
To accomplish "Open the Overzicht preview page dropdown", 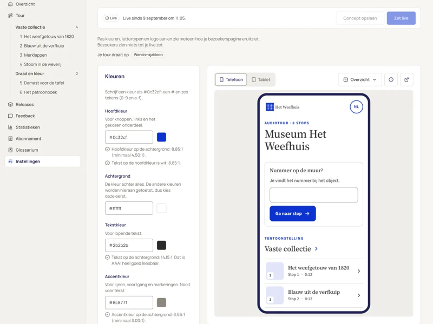I will point(360,79).
